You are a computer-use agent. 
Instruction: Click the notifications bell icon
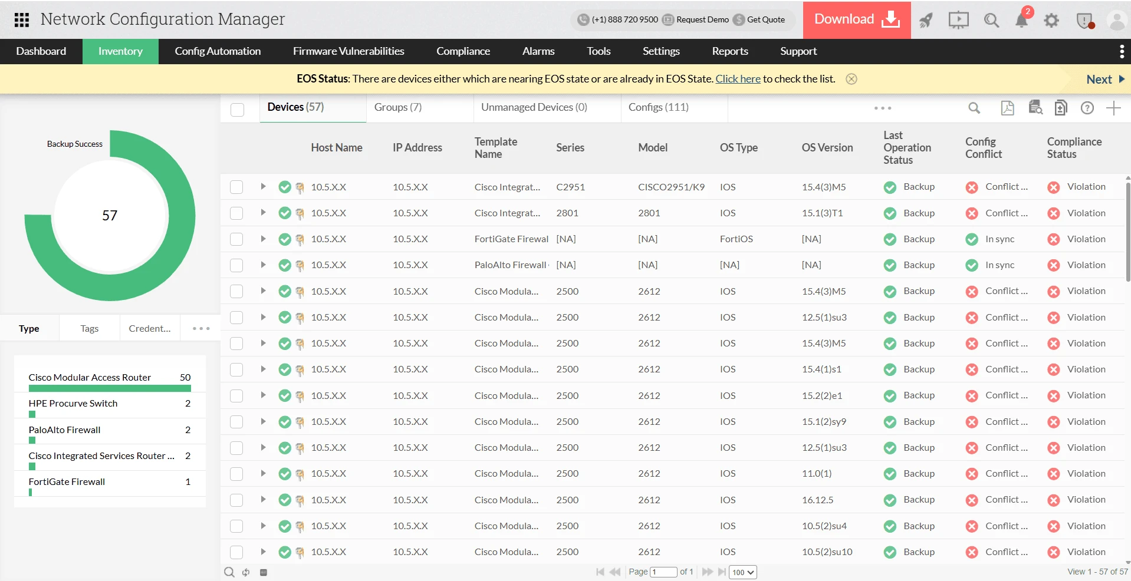coord(1021,20)
